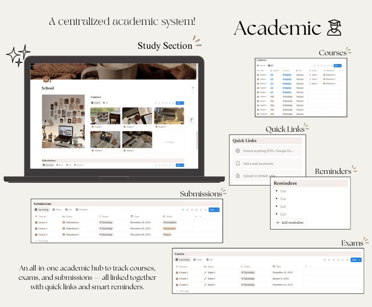Open Course 2 link in the Submissions table
Viewport: 372px width, 307px height.
pos(41,228)
